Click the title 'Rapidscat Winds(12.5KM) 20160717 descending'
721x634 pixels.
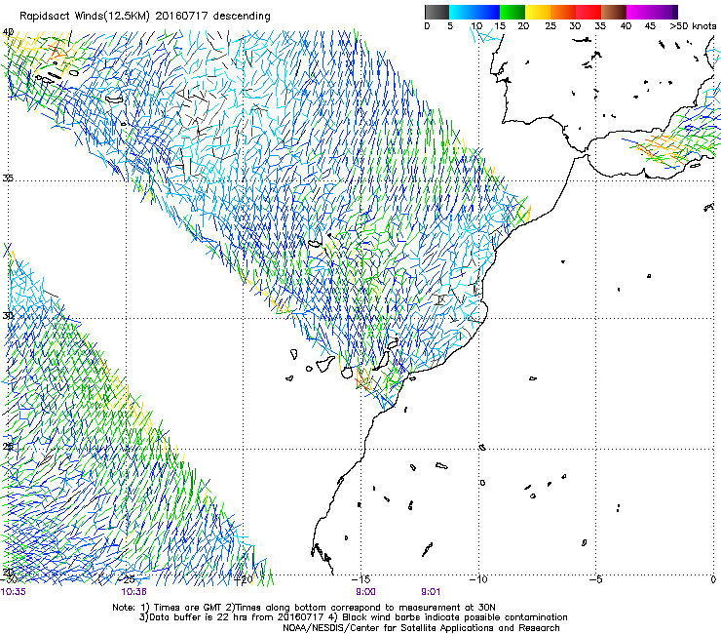tap(145, 17)
